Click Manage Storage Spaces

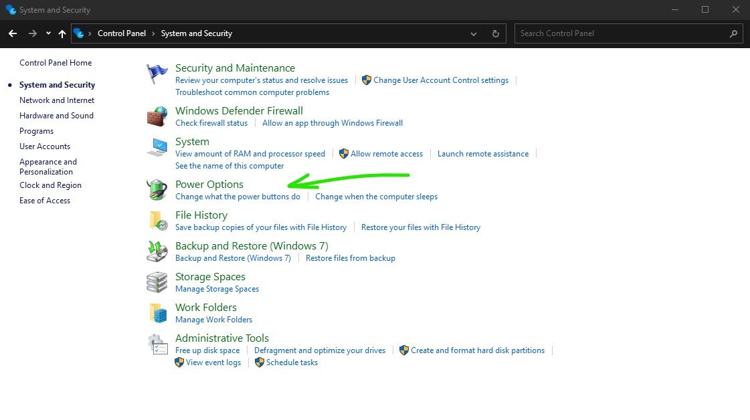(217, 289)
